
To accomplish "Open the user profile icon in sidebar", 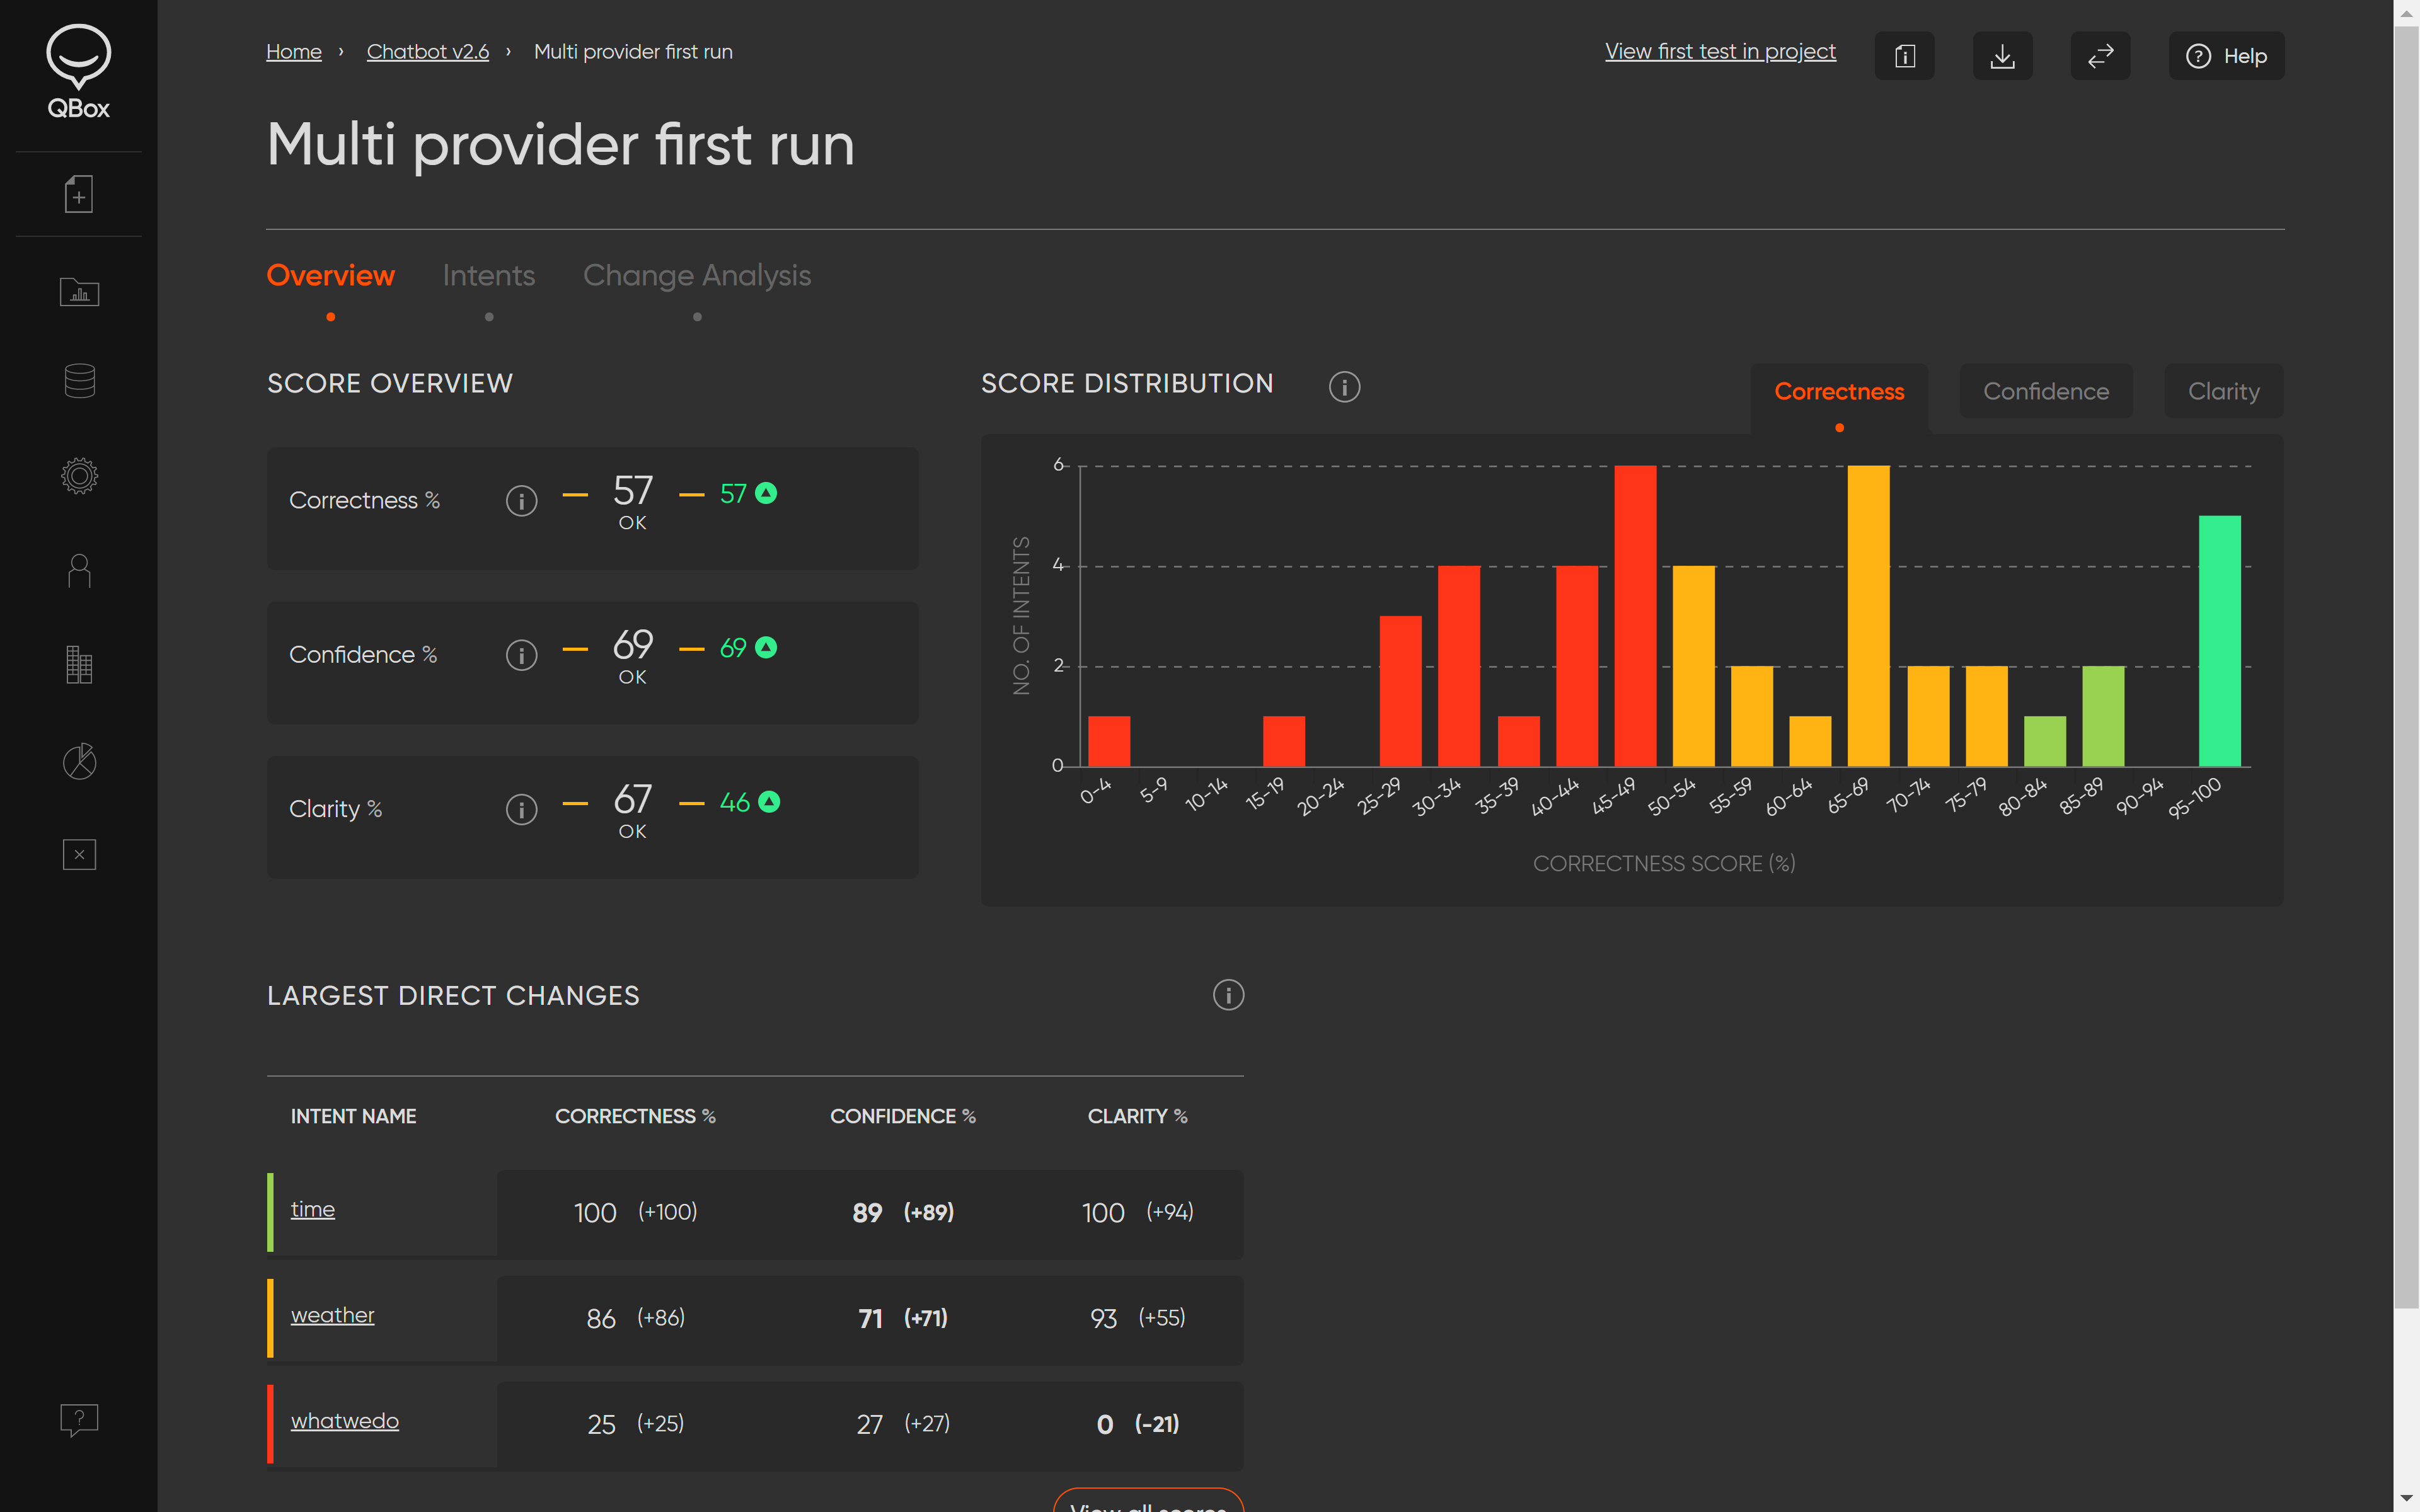I will click(79, 571).
